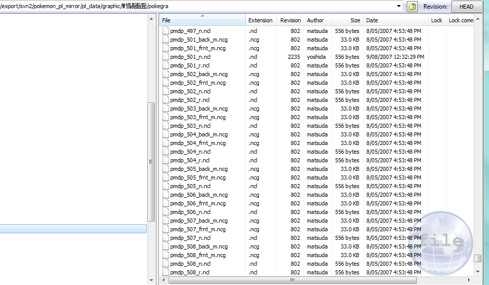489x285 pixels.
Task: Select the file icon of pmdp_506_frnt_m.ncg
Action: tap(166, 203)
